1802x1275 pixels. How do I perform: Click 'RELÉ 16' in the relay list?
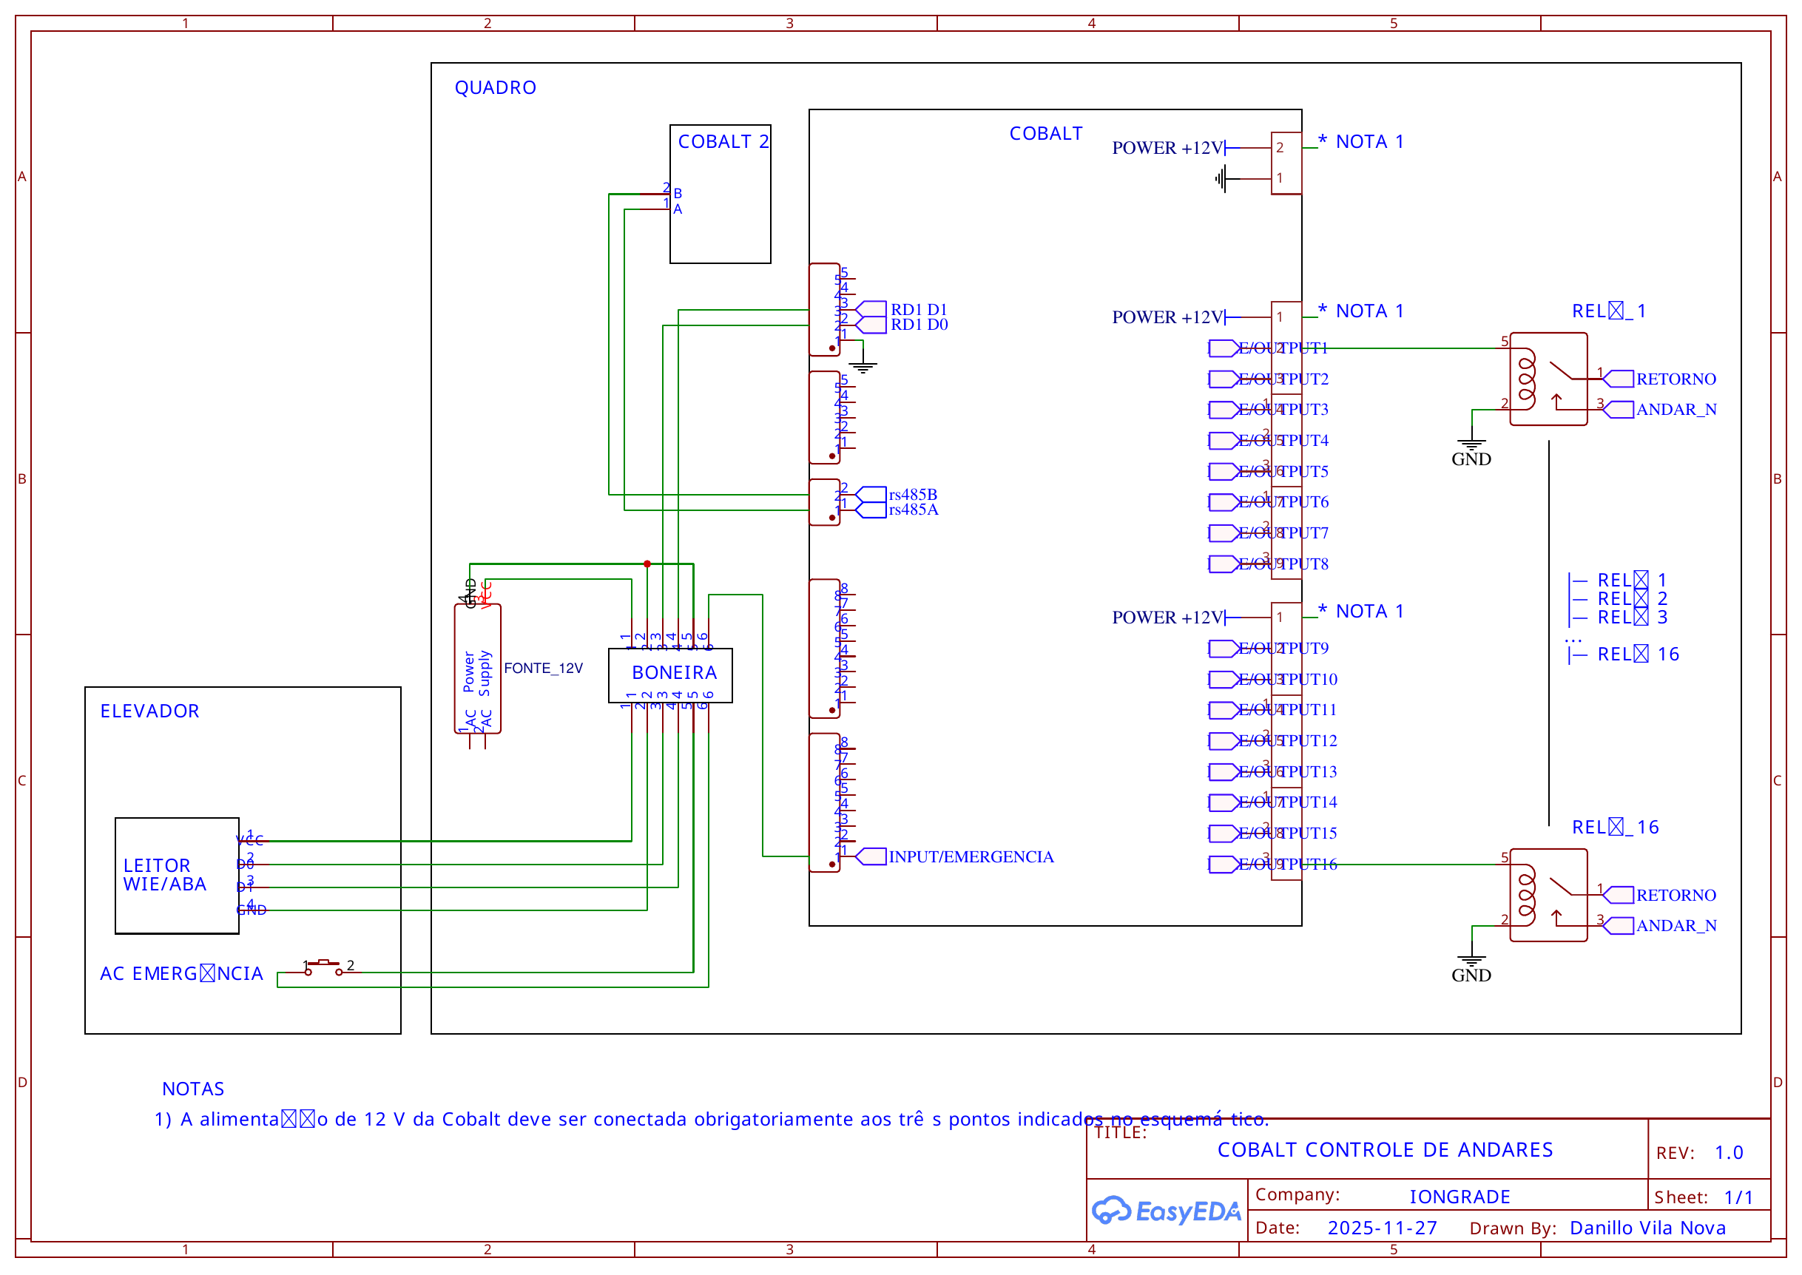[1638, 654]
